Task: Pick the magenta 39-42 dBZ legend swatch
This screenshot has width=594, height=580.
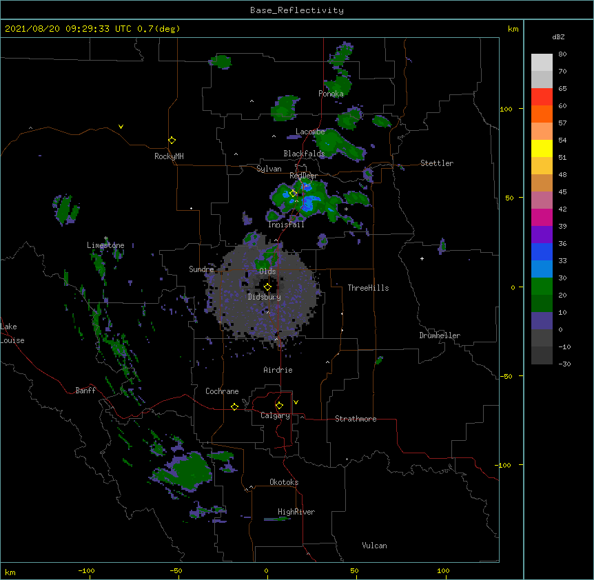Action: tap(542, 217)
